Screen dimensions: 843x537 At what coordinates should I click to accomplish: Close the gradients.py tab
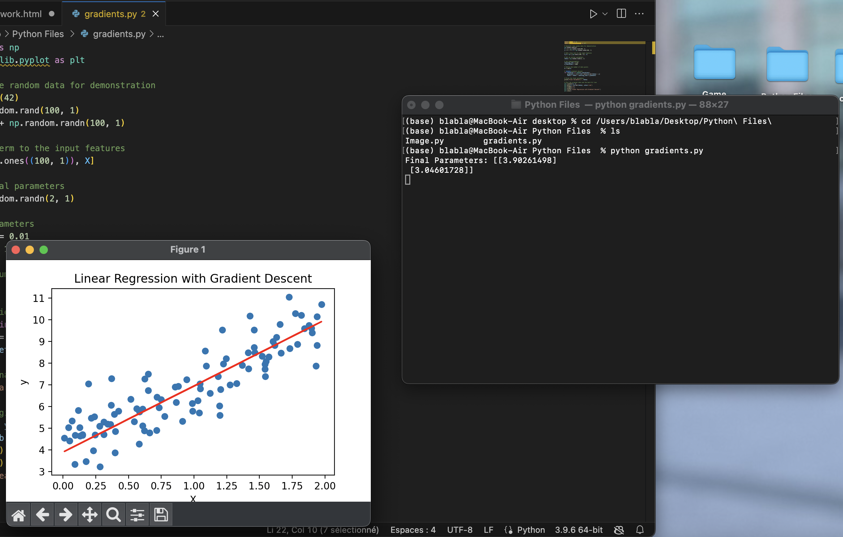click(x=156, y=14)
